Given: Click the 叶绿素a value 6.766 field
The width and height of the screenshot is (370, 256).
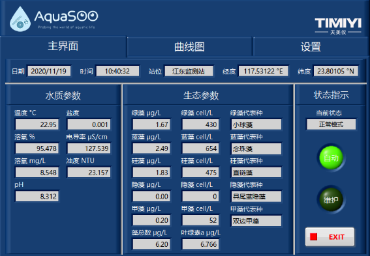Looking at the screenshot, I should coord(200,244).
